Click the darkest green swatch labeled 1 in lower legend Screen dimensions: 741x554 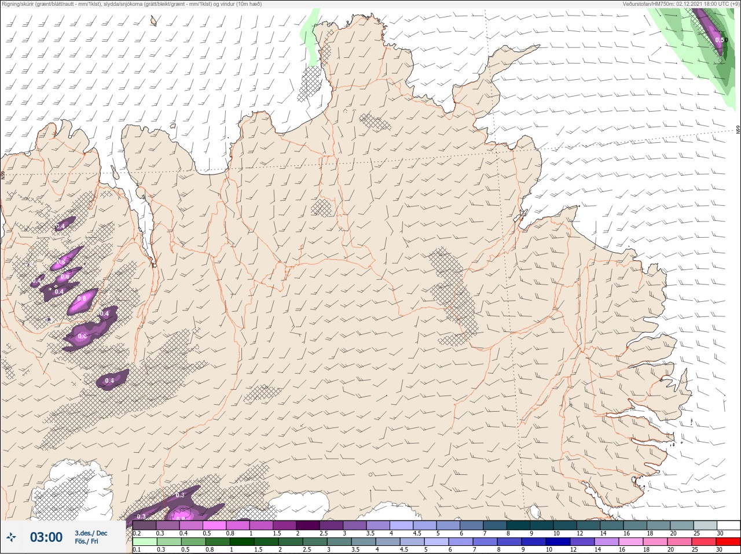pos(242,542)
